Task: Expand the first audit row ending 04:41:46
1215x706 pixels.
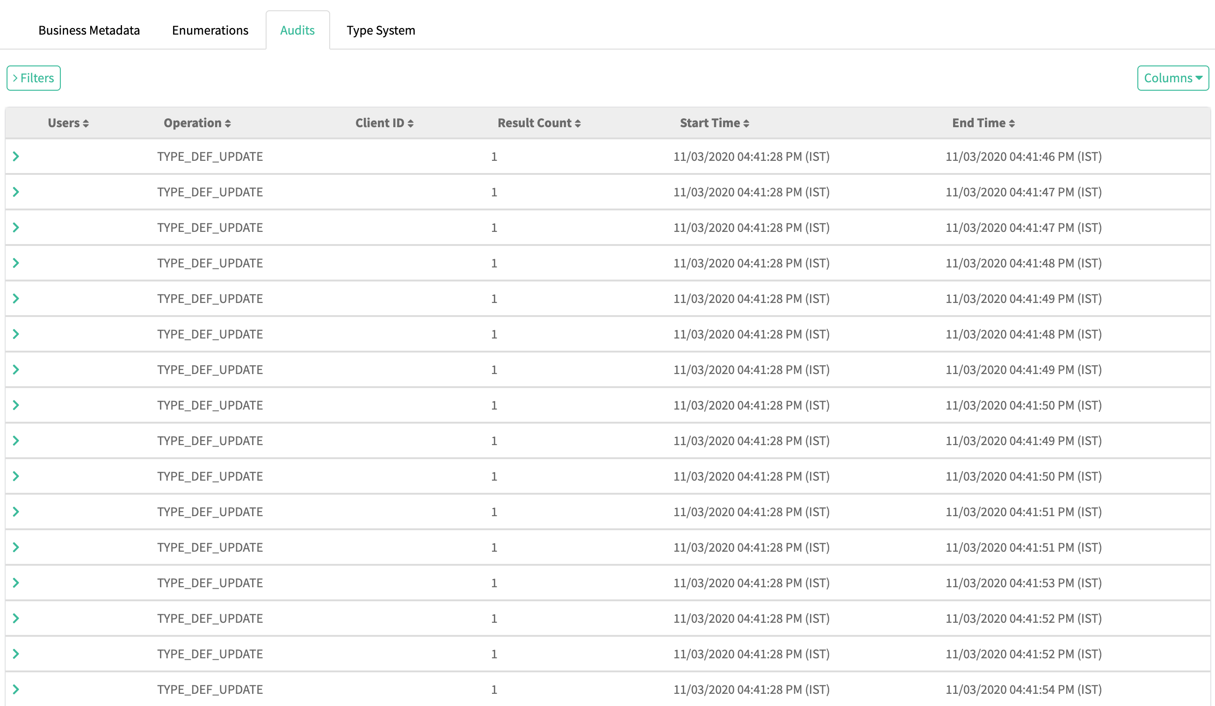Action: tap(16, 156)
